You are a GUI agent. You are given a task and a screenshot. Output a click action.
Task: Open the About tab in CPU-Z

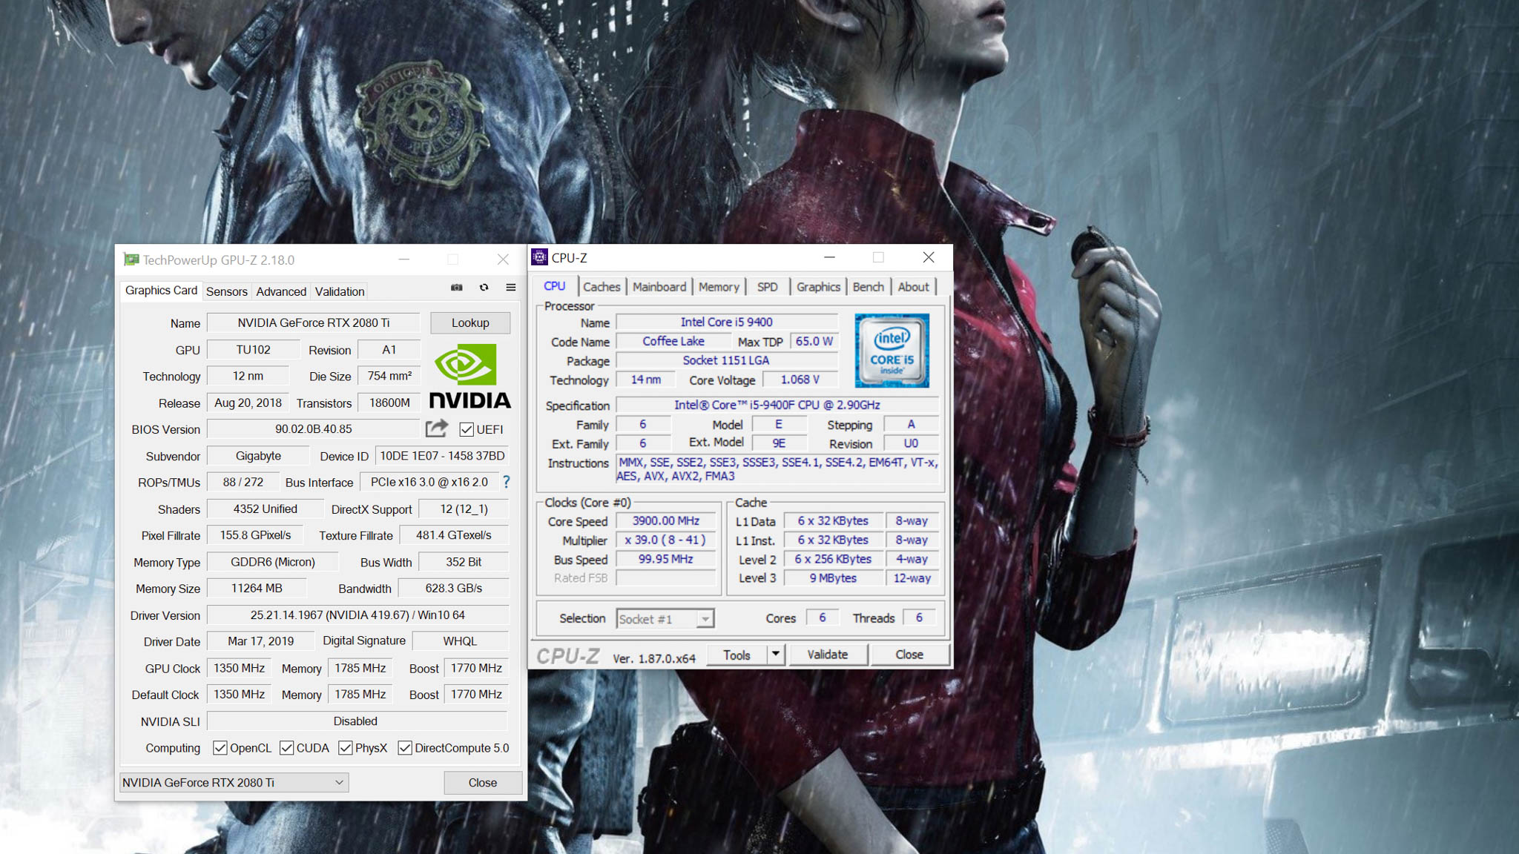(x=913, y=287)
